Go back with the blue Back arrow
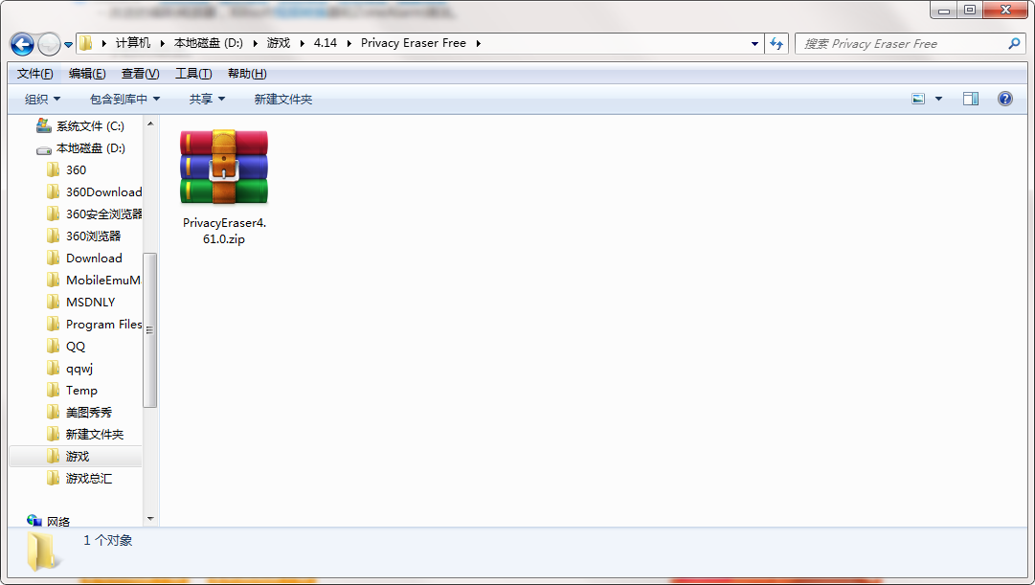This screenshot has height=585, width=1035. 22,44
